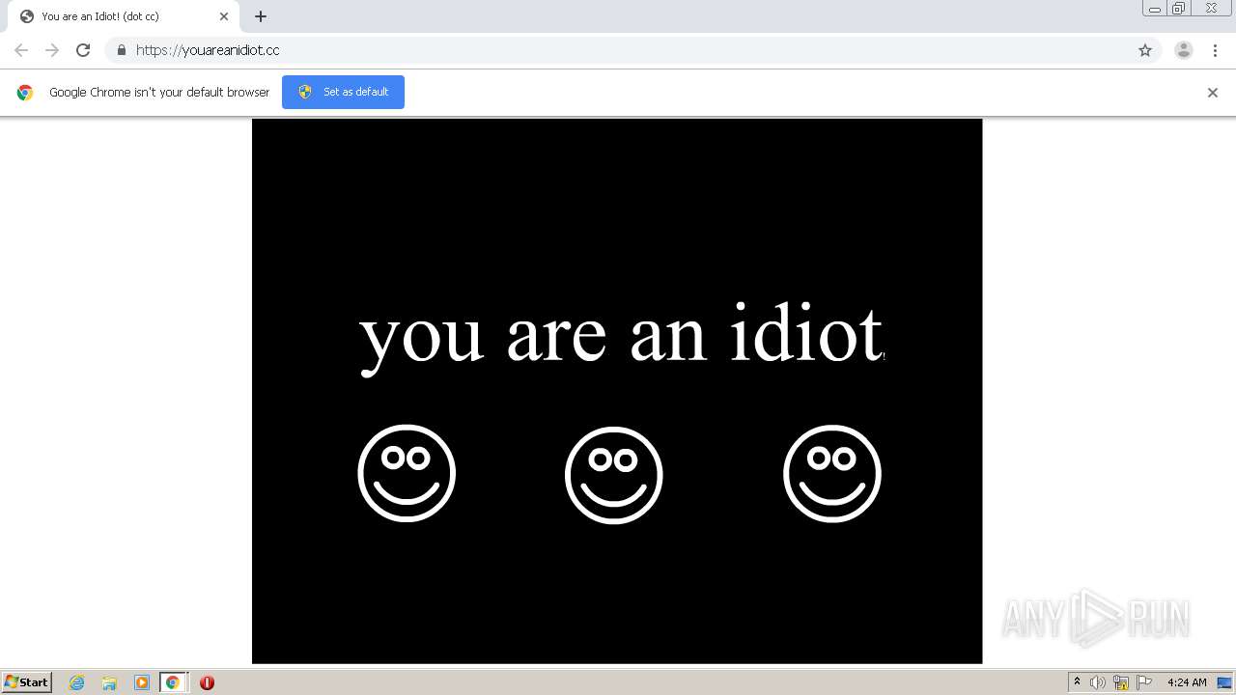This screenshot has height=695, width=1236.
Task: Click the Chrome logo in the infobar
Action: 25,93
